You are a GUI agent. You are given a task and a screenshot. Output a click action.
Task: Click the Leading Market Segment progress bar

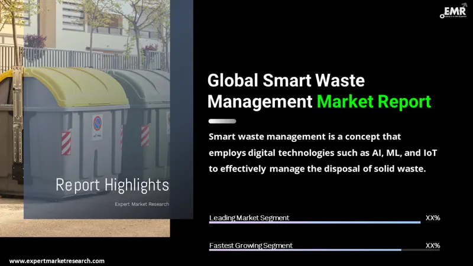coord(315,223)
